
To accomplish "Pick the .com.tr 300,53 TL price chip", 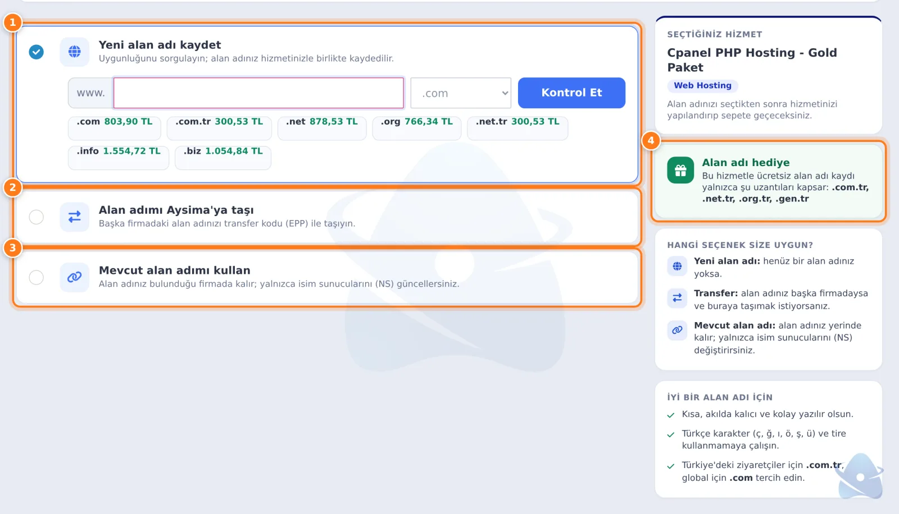I will (x=219, y=128).
